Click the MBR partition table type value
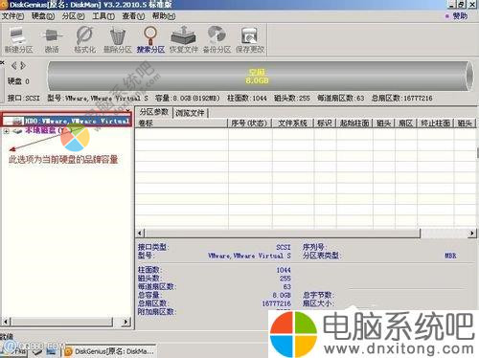 pos(450,256)
